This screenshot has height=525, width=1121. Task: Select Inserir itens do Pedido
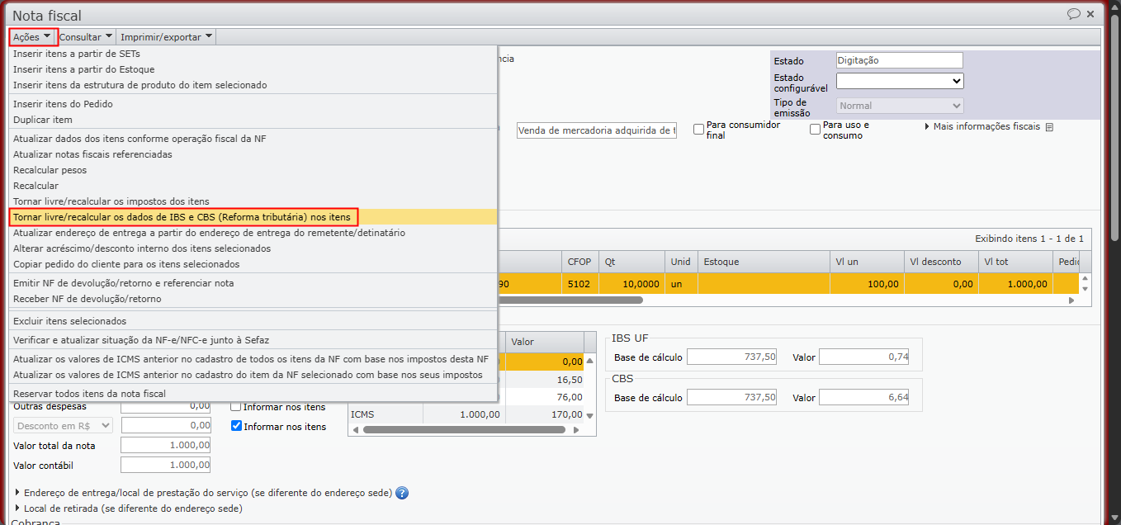click(x=253, y=104)
